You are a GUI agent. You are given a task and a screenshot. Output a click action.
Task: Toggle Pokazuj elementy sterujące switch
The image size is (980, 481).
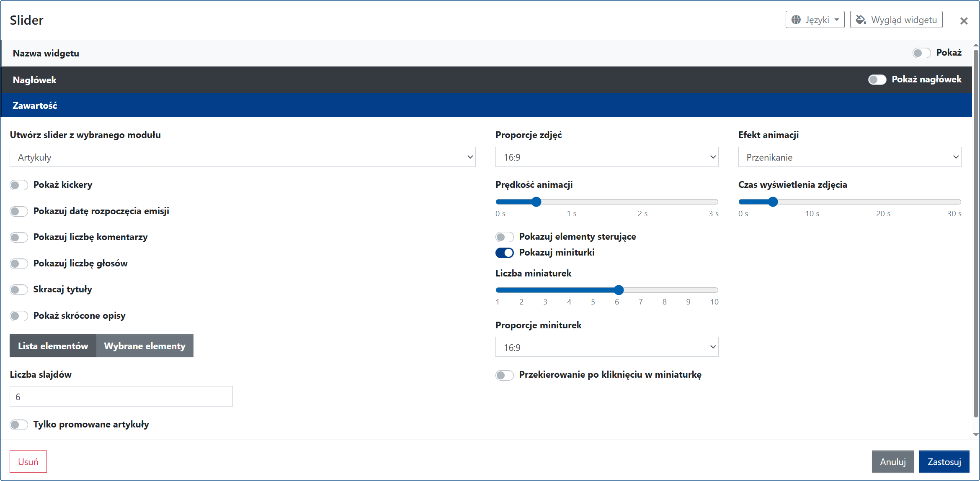tap(504, 237)
